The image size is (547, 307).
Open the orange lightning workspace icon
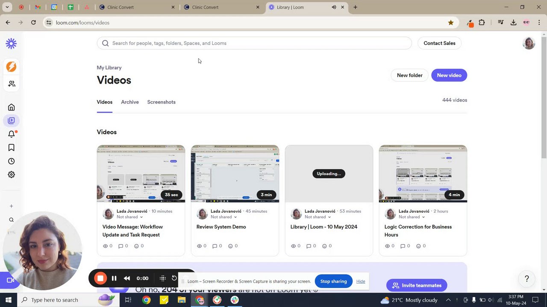pyautogui.click(x=12, y=67)
